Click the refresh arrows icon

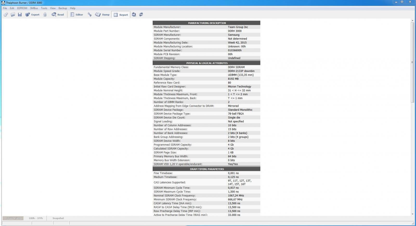click(141, 15)
